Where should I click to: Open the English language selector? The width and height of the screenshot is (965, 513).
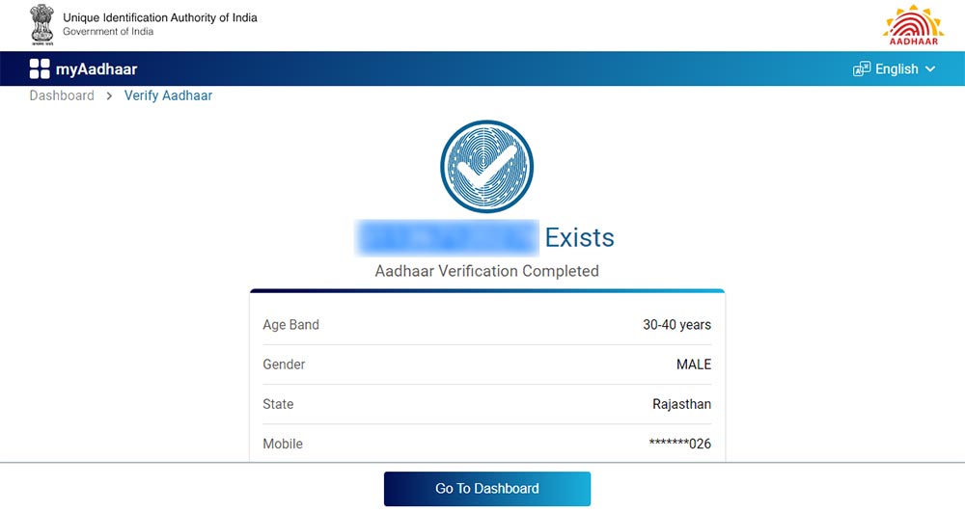896,69
